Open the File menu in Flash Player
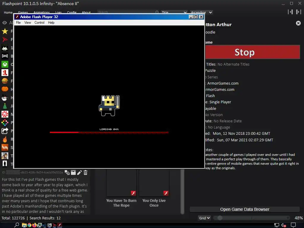 [18, 23]
